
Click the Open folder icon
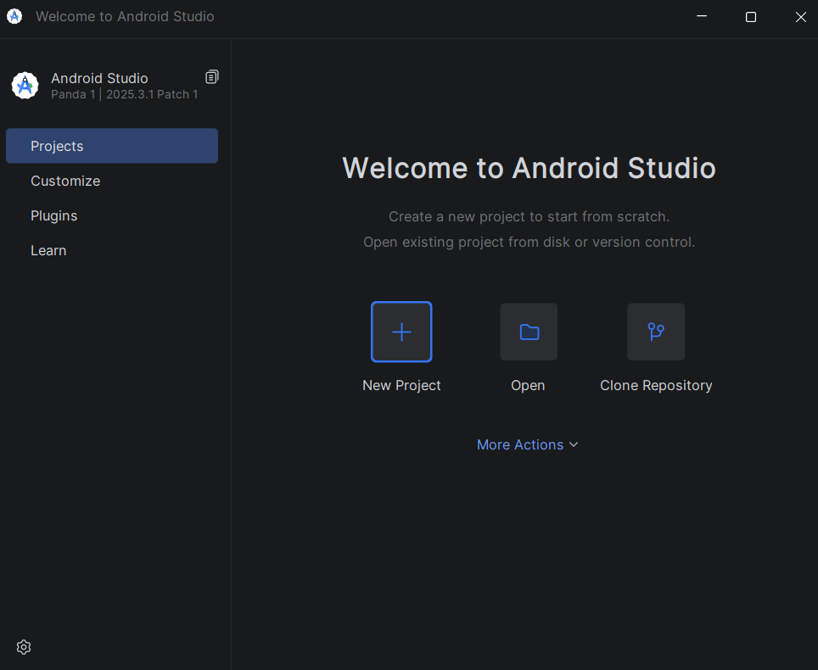point(529,332)
